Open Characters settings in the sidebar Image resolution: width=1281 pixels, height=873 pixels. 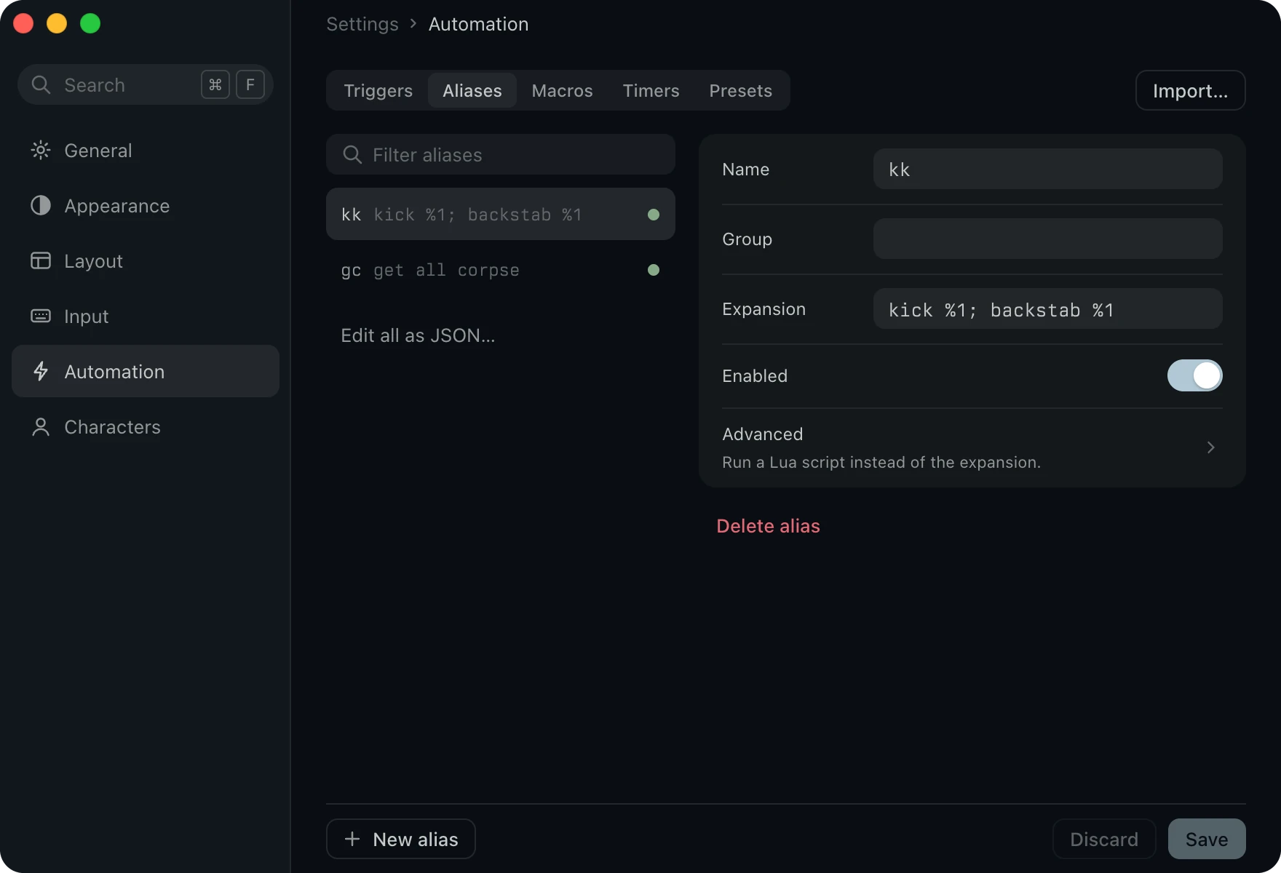click(146, 427)
